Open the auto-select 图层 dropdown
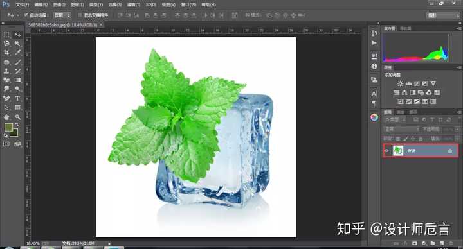The height and width of the screenshot is (249, 463). pos(62,15)
